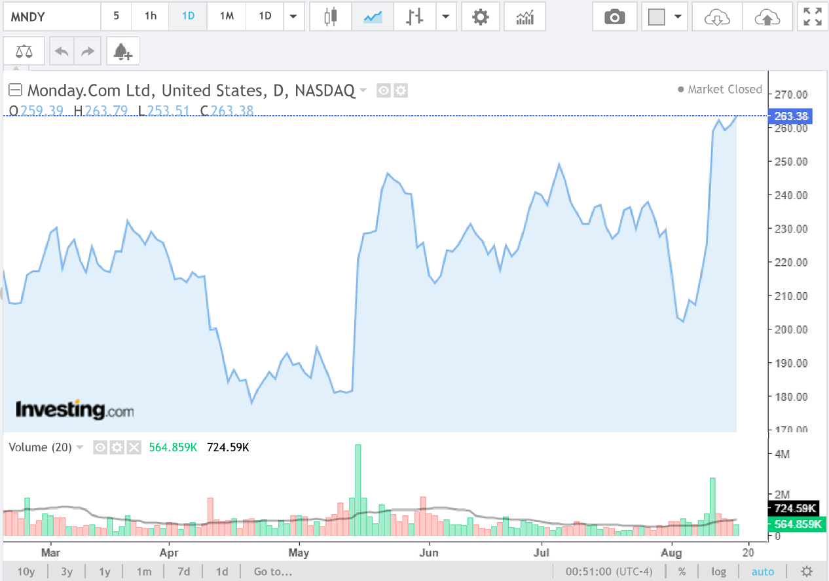The height and width of the screenshot is (581, 829).
Task: Expand the chart style dropdown arrow
Action: (446, 16)
